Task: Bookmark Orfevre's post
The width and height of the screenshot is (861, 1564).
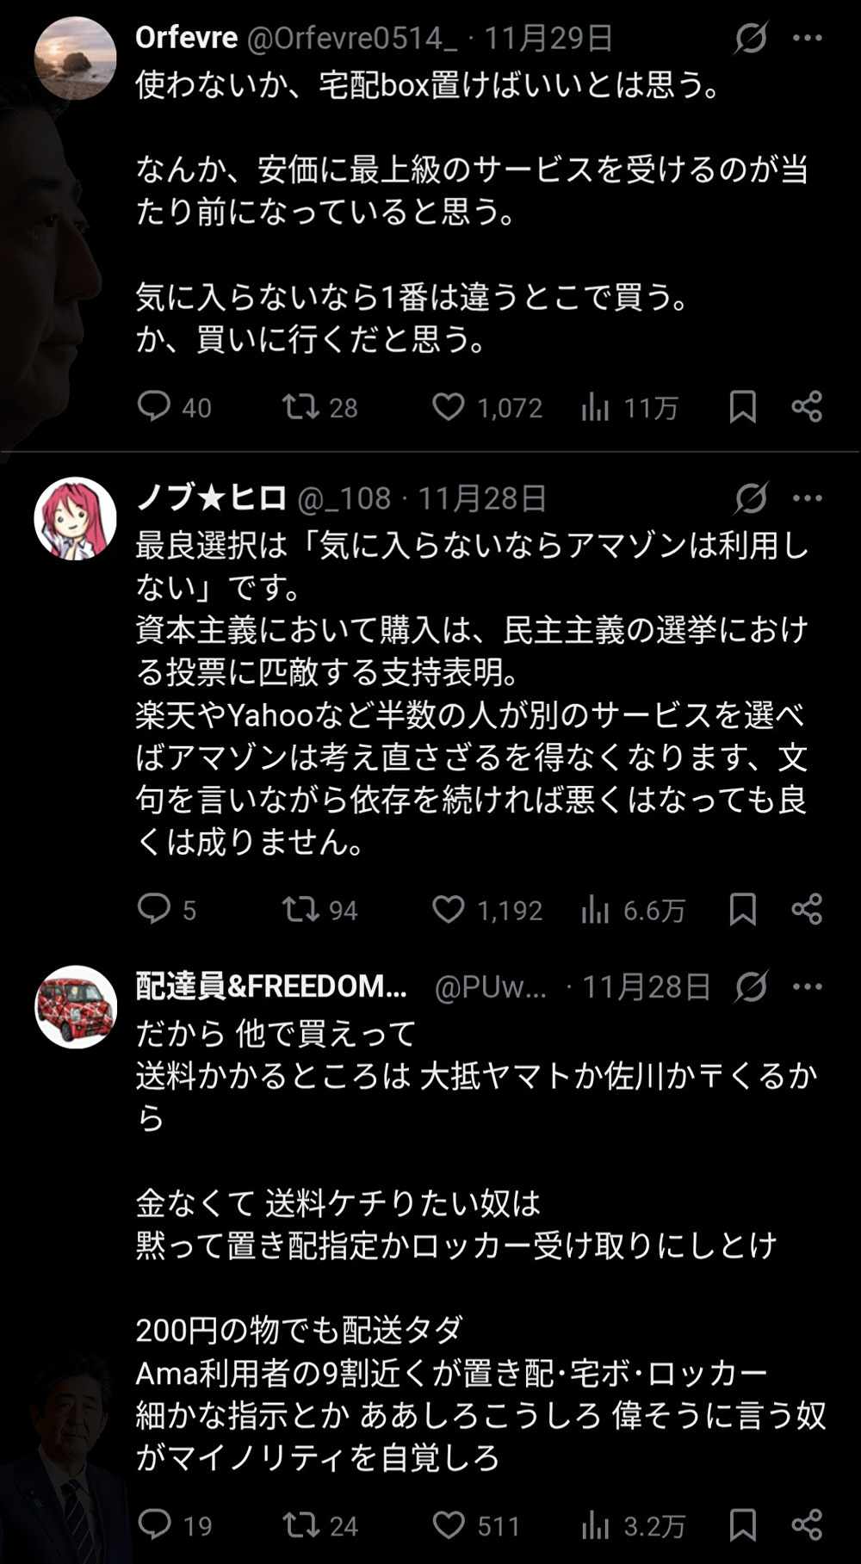Action: pyautogui.click(x=742, y=406)
